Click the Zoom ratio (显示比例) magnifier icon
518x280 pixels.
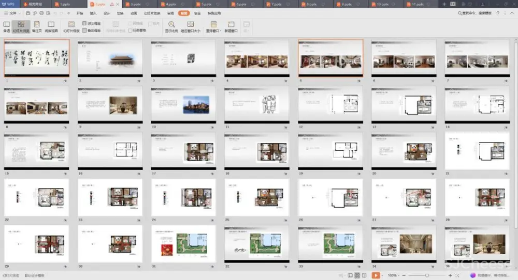click(171, 24)
